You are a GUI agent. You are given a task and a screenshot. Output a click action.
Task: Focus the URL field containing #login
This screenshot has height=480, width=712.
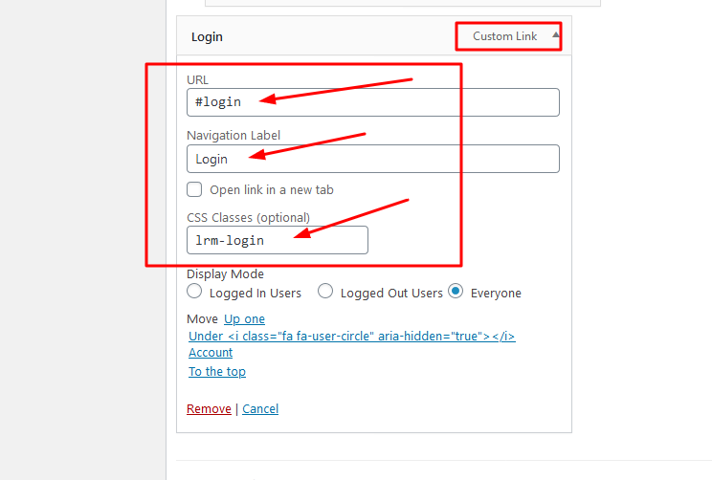(373, 102)
